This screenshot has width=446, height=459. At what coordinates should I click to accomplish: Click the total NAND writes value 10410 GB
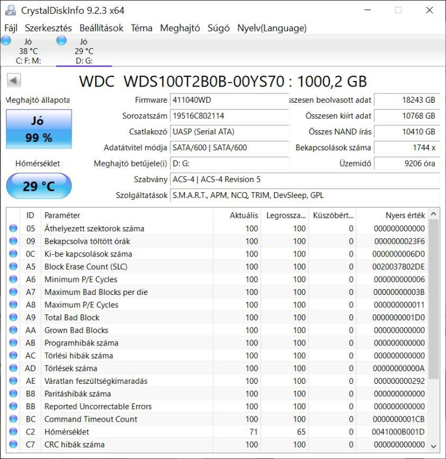click(x=407, y=132)
